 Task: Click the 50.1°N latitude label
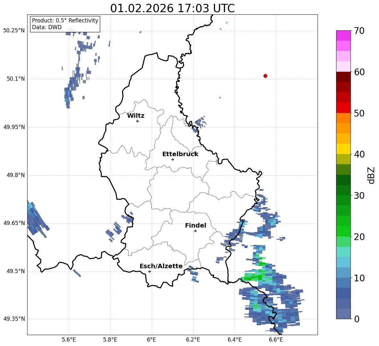click(16, 79)
